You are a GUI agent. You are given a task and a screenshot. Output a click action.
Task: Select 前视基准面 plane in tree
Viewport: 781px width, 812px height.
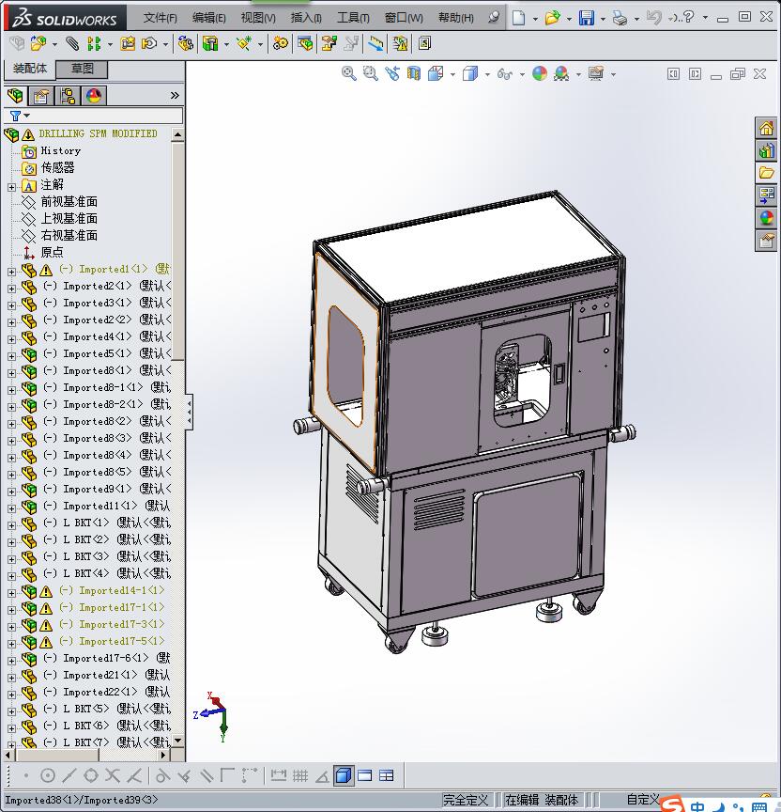pyautogui.click(x=69, y=201)
